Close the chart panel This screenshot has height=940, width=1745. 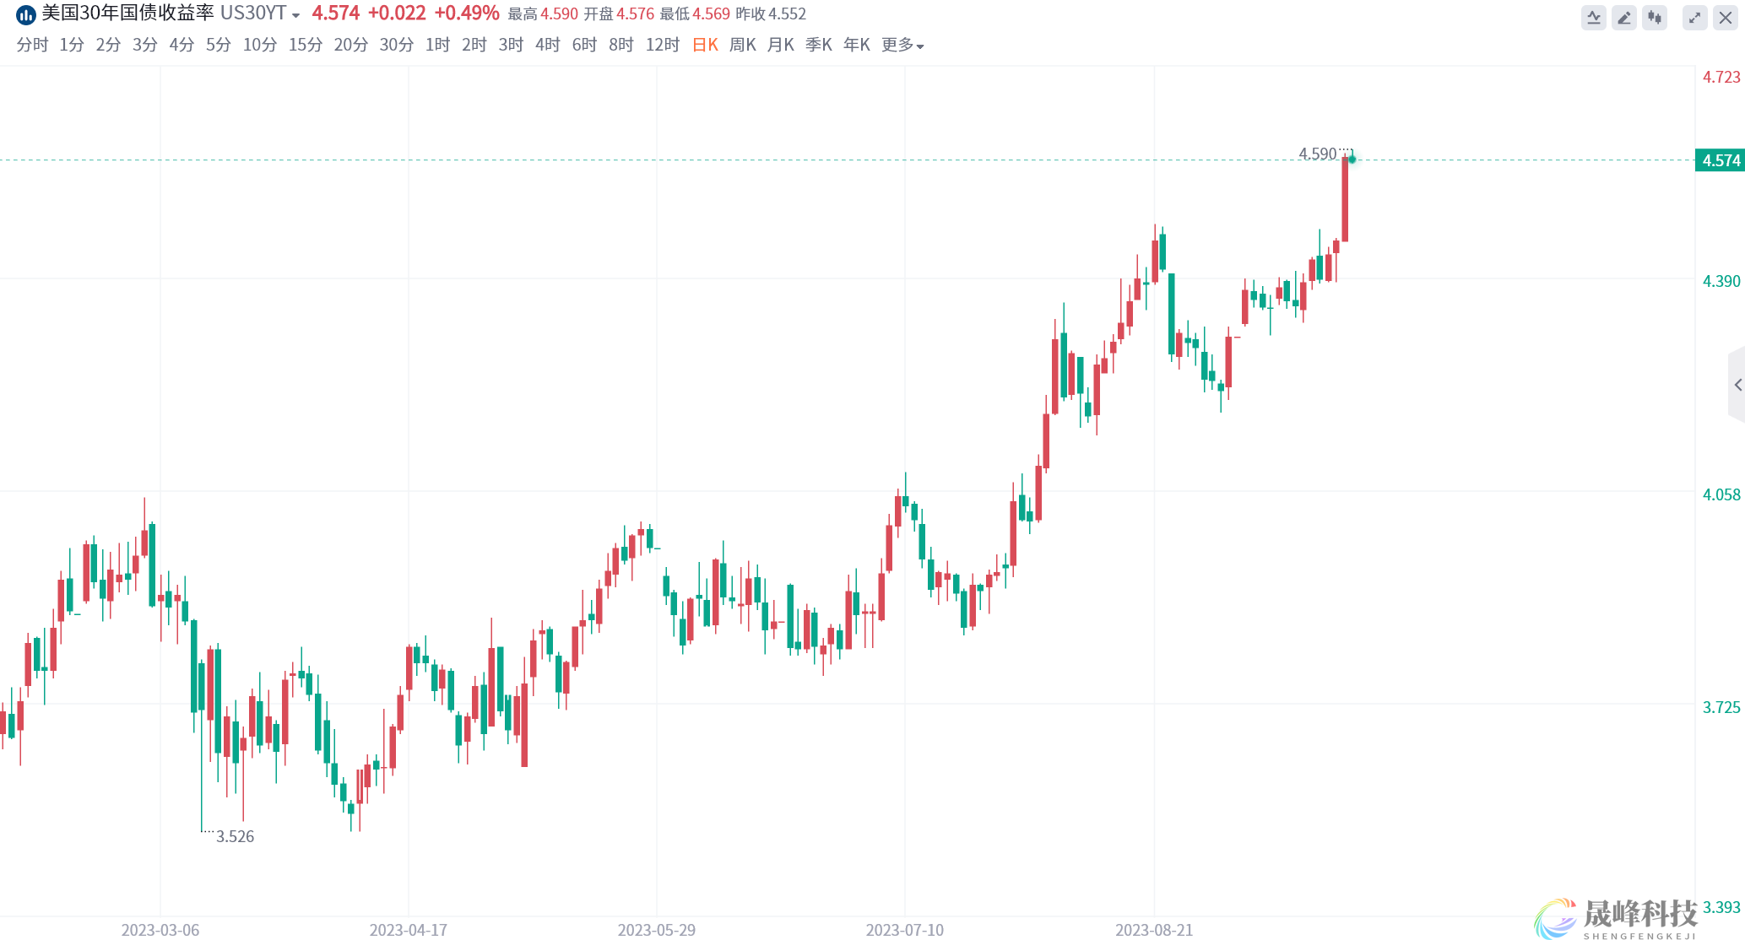click(x=1726, y=17)
